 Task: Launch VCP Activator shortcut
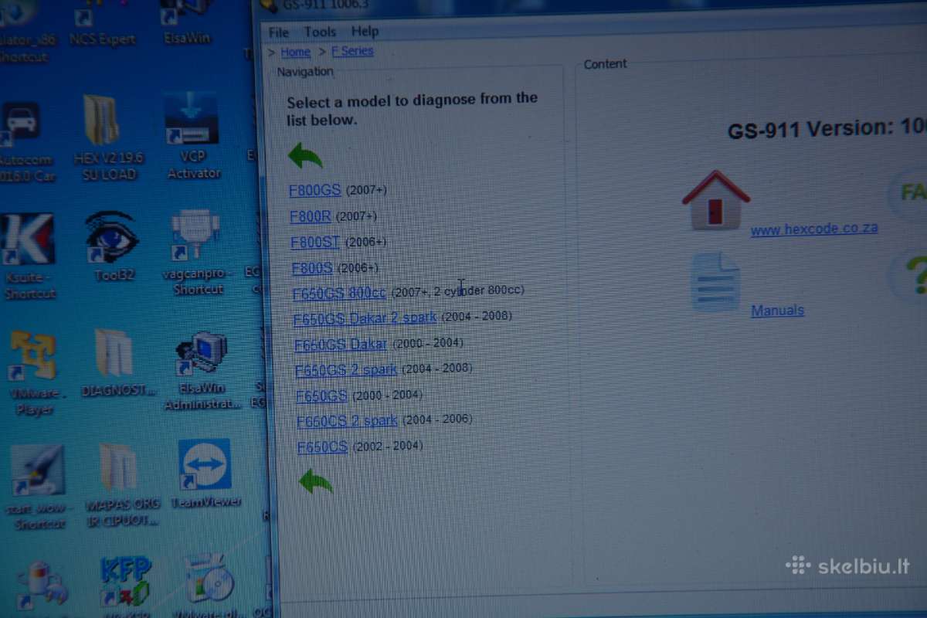coord(192,137)
